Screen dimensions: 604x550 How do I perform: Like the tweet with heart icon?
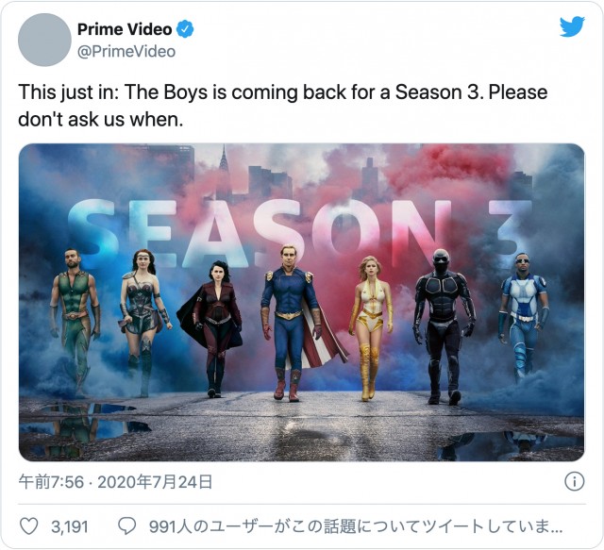[29, 526]
